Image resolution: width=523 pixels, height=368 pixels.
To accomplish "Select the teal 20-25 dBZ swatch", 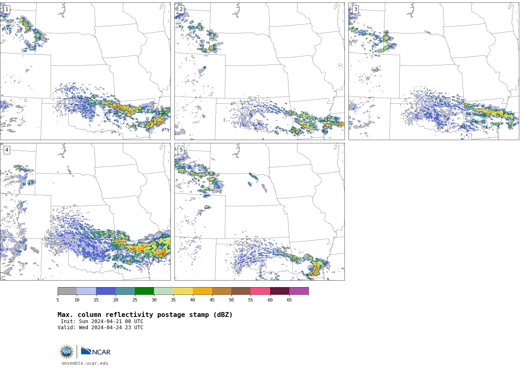I will 125,291.
